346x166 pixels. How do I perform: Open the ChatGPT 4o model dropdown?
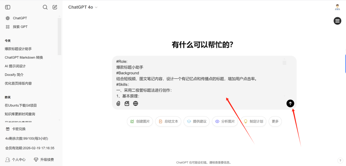83,7
